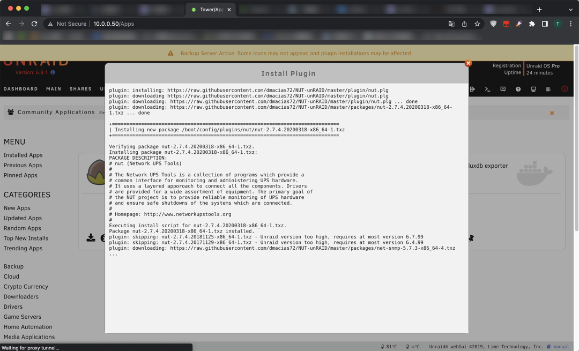Click the shield extension icon
The height and width of the screenshot is (351, 579).
493,24
